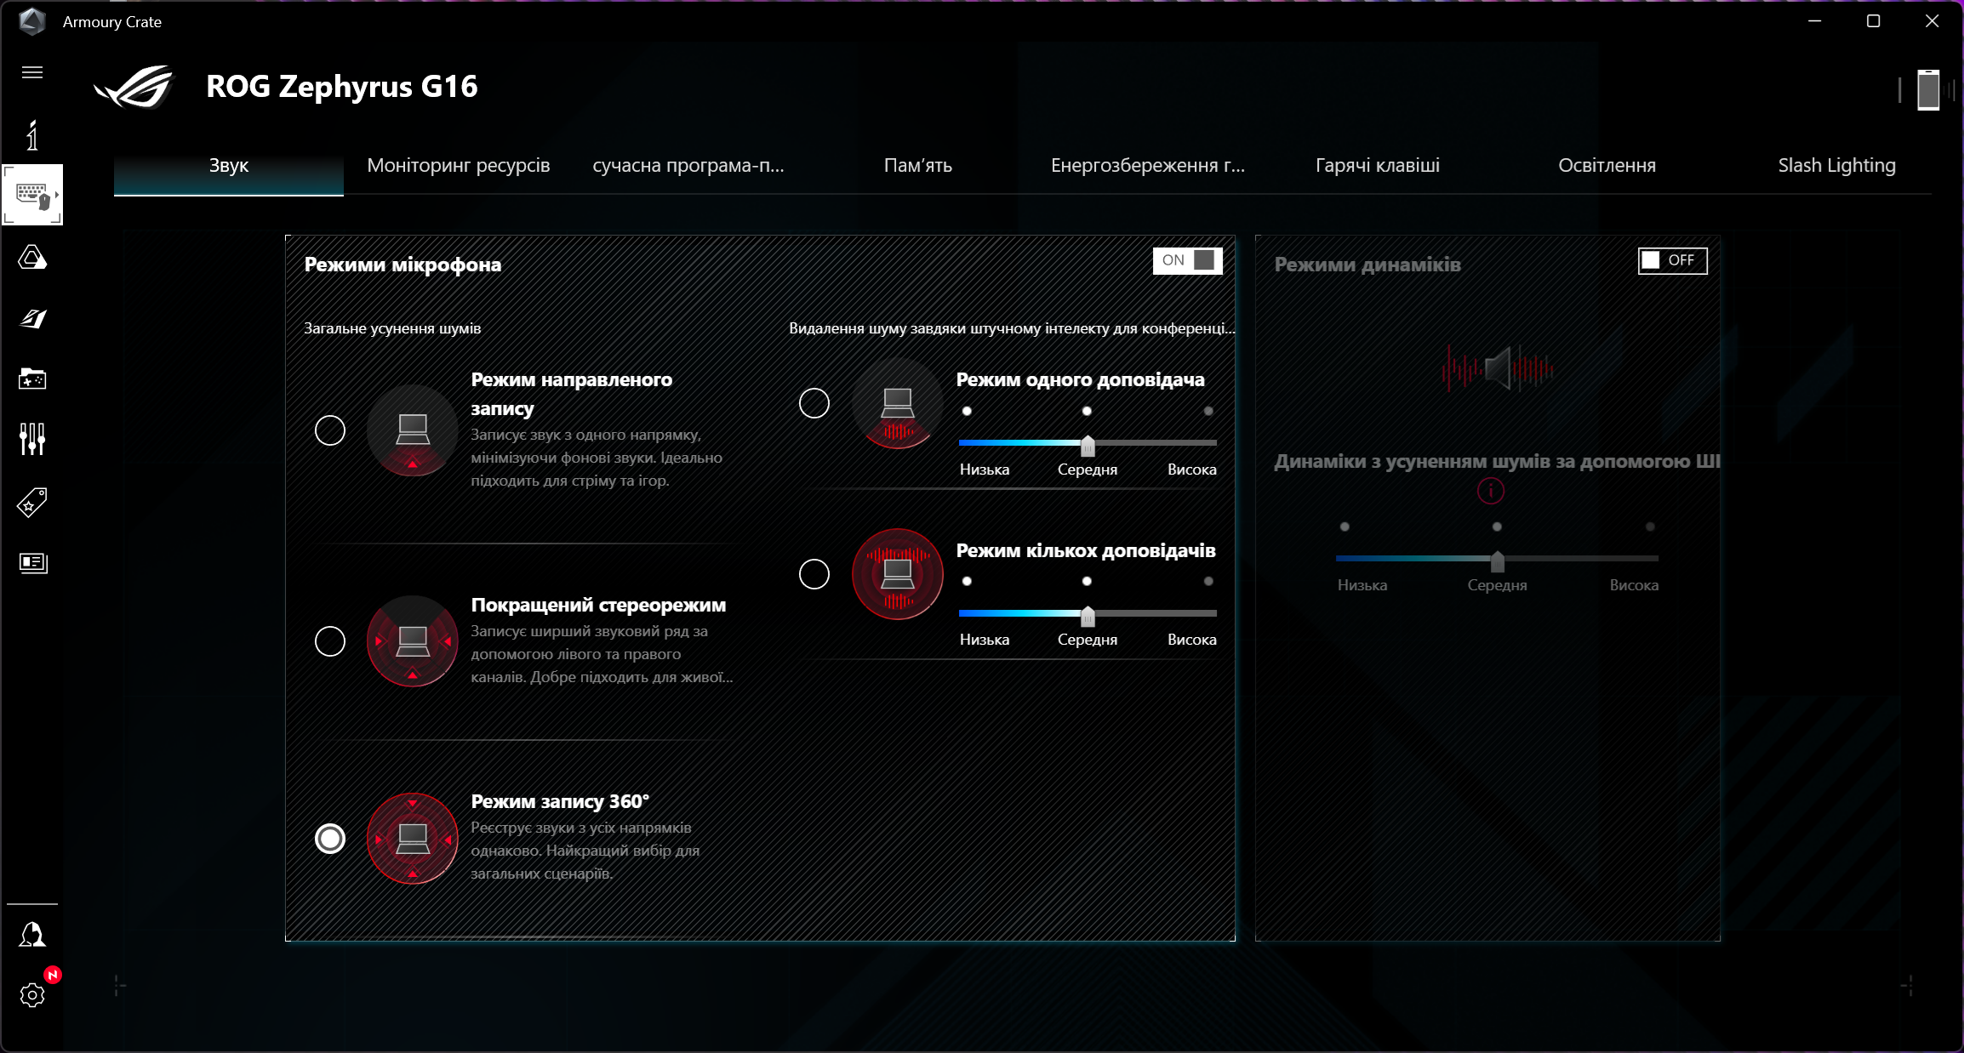Enable Режими динаміків with OFF switch
Image resolution: width=1964 pixels, height=1053 pixels.
click(1671, 261)
